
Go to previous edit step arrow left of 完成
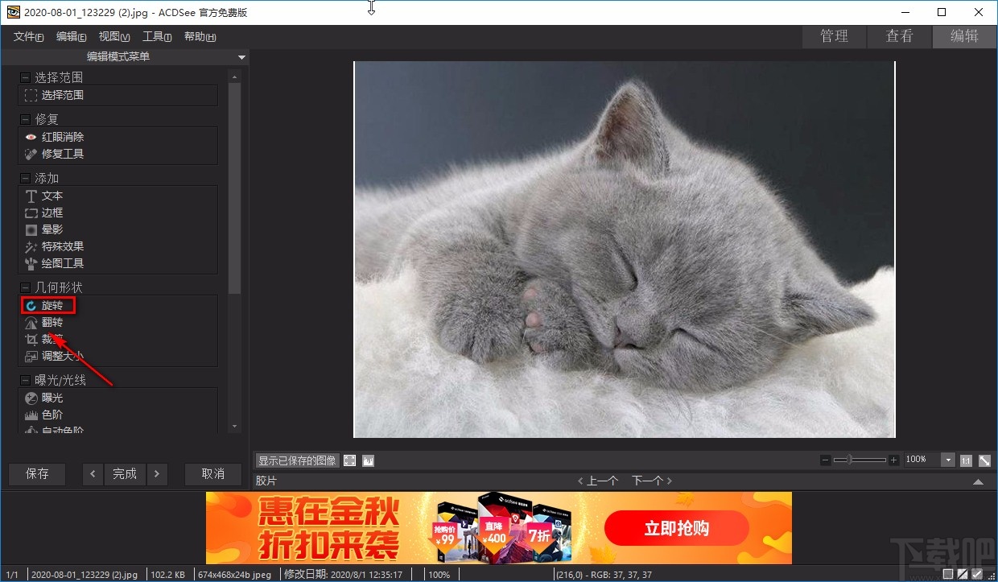[x=93, y=474]
